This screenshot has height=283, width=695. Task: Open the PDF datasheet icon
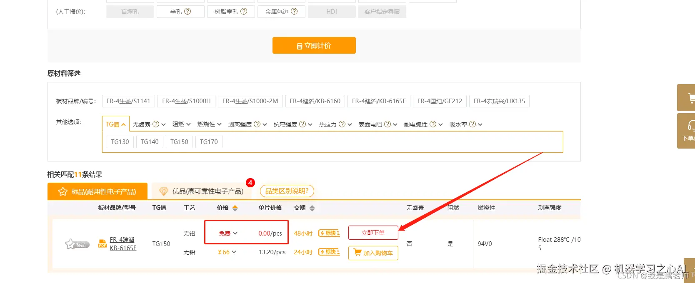point(102,244)
